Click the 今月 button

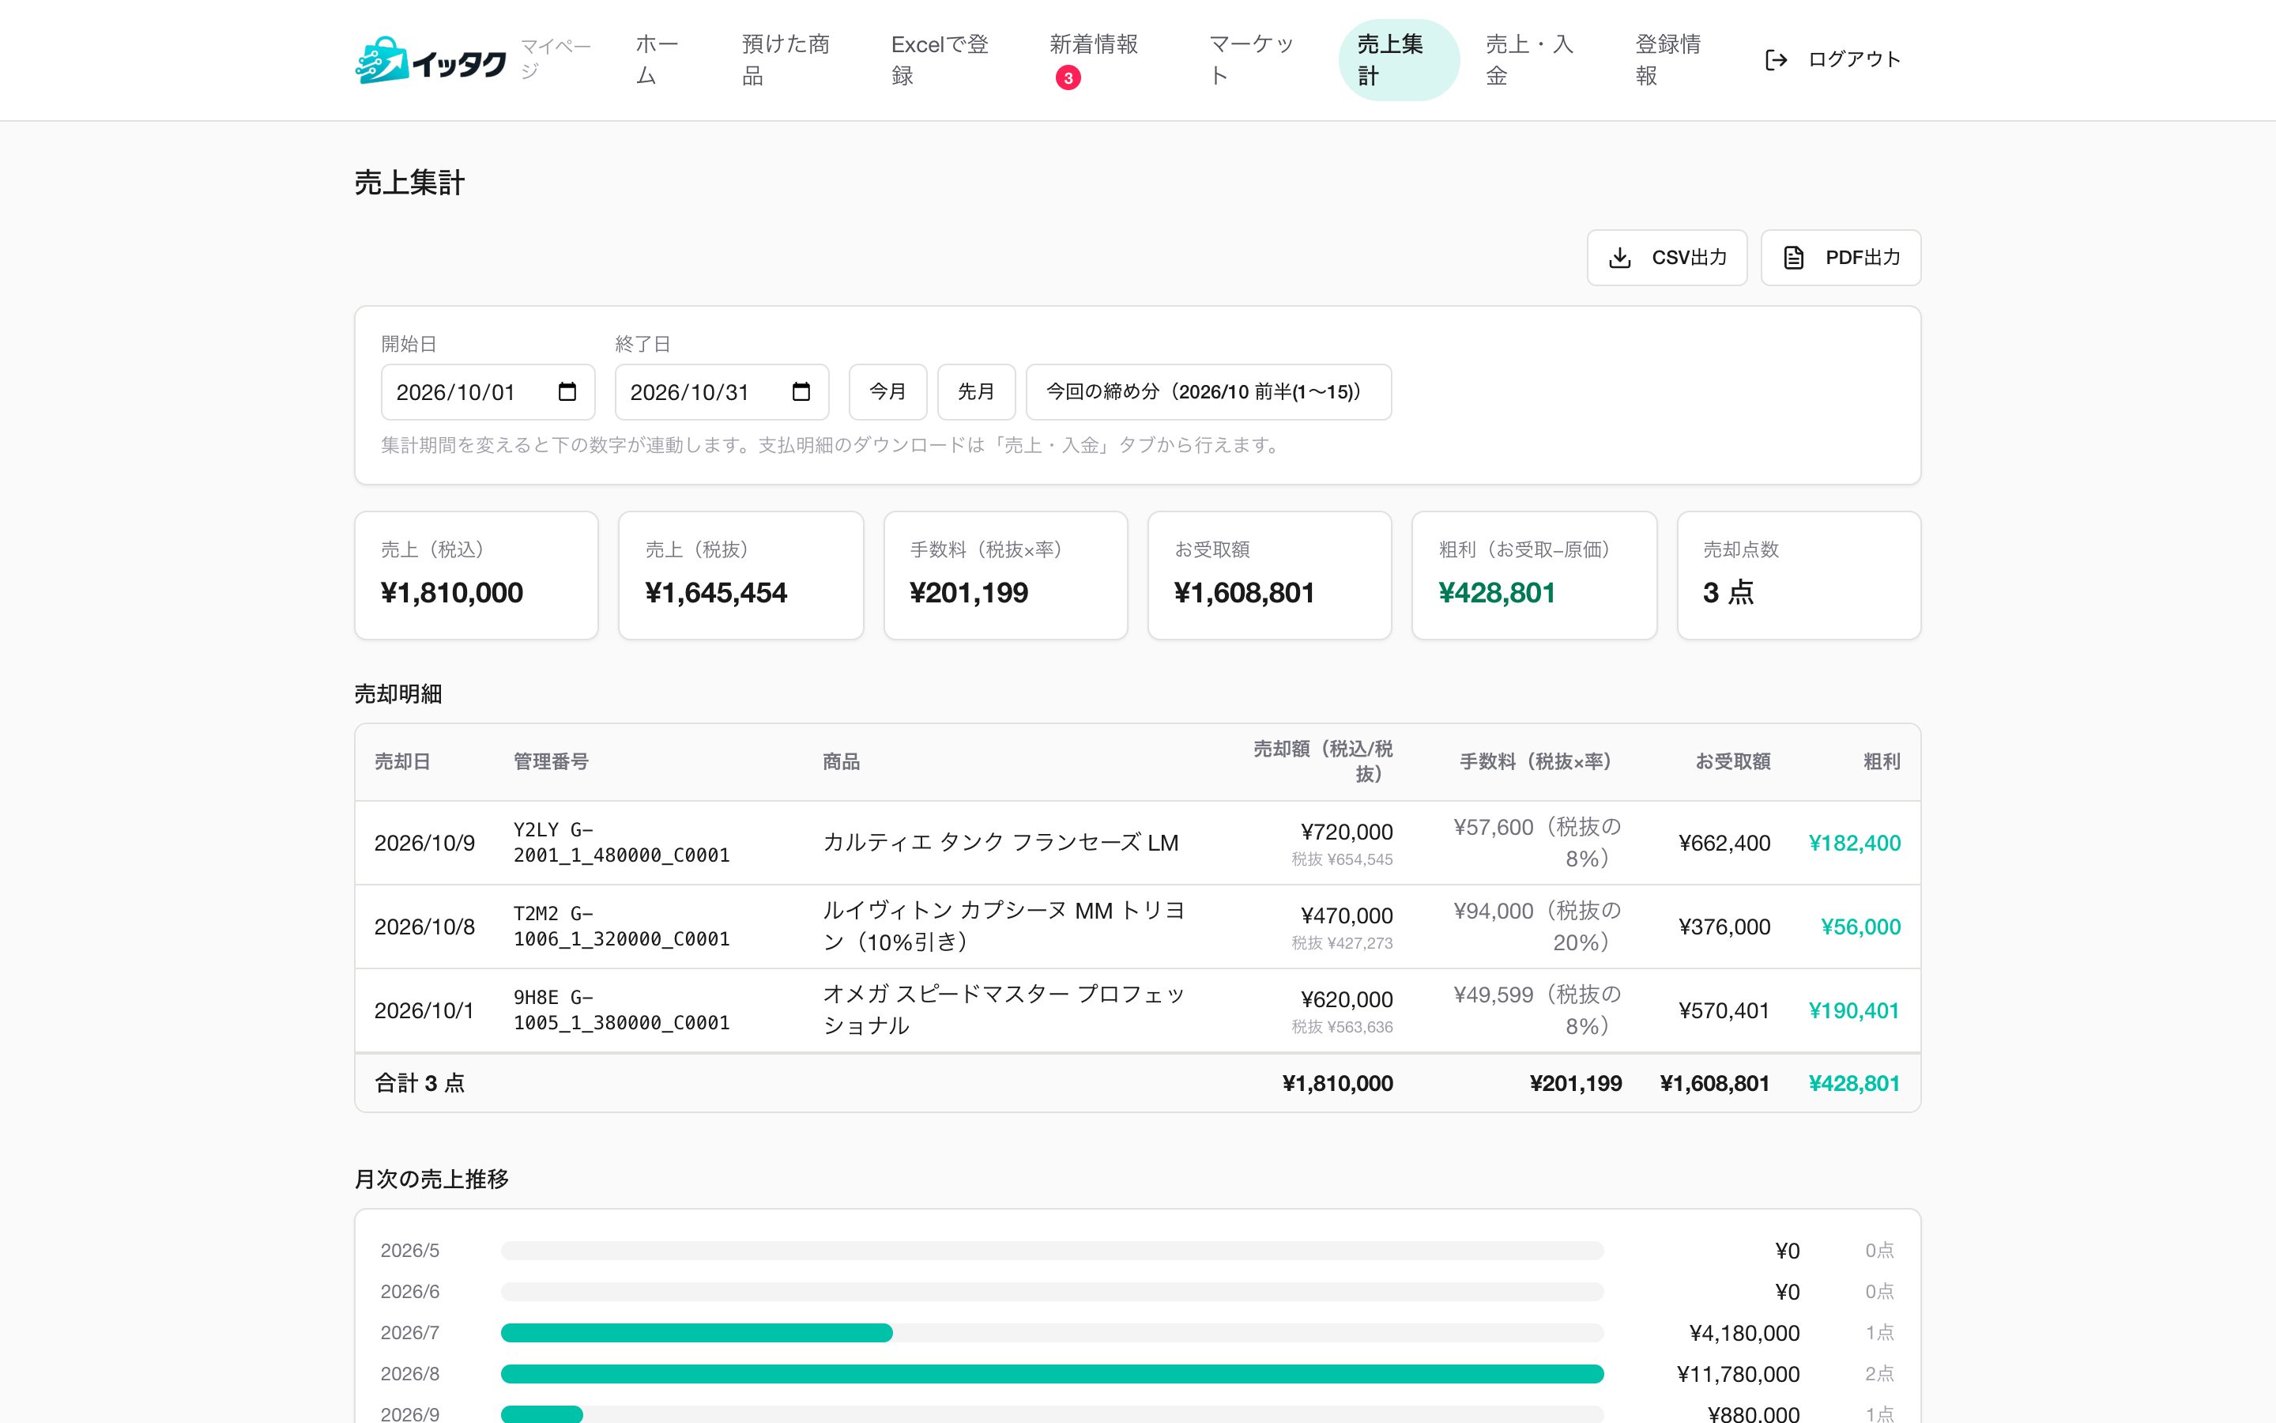887,391
